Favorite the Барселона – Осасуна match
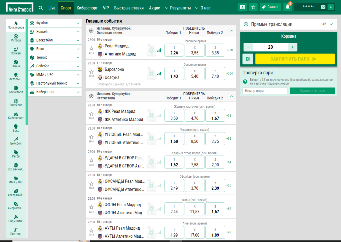 tap(91, 72)
